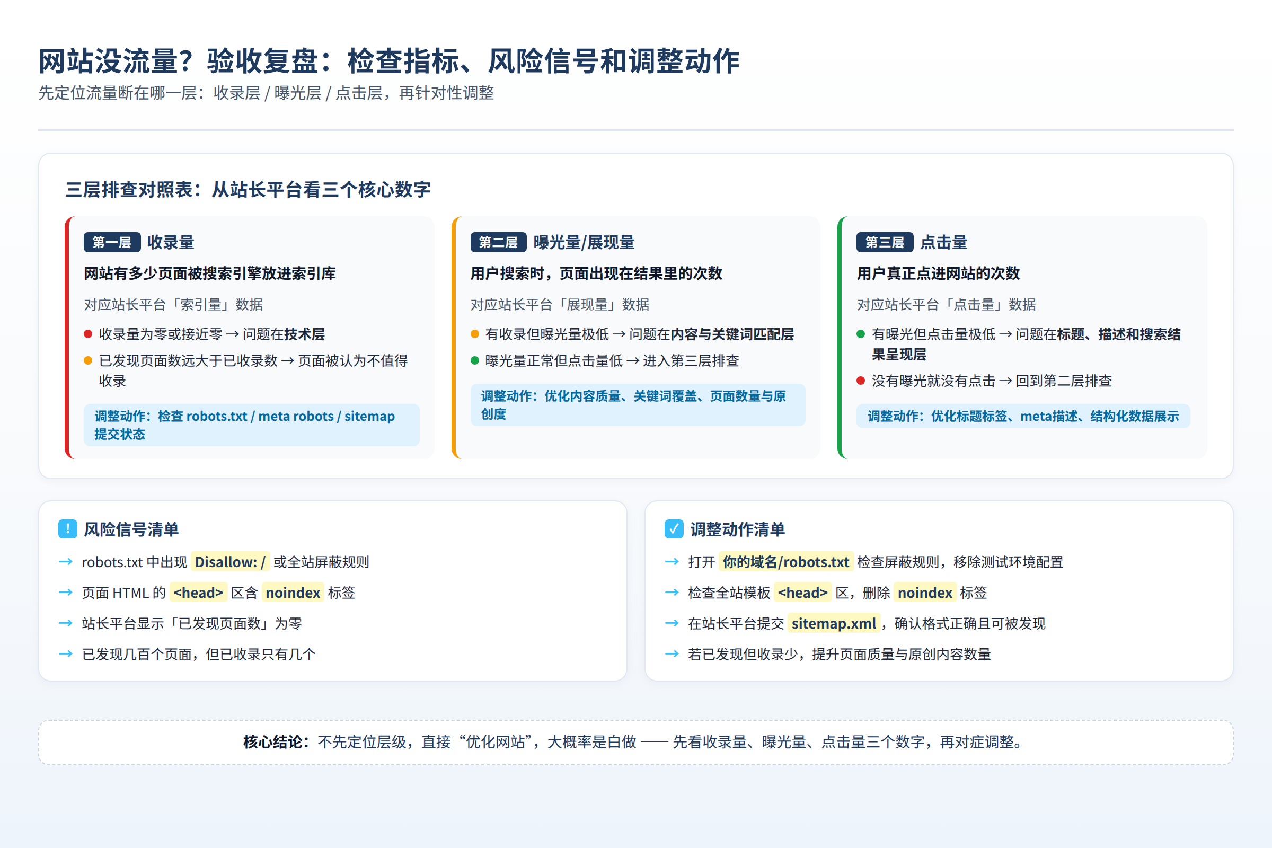
Task: Click the red bullet before 没有曝光就没有点击
Action: 861,380
